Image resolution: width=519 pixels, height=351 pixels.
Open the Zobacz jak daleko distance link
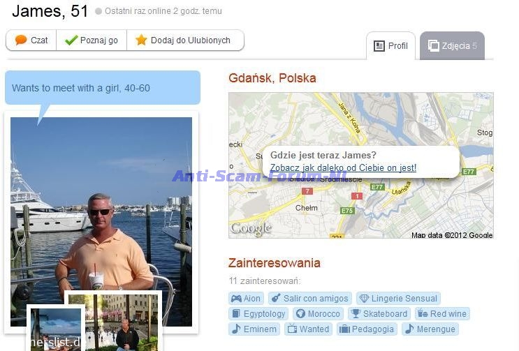(343, 168)
